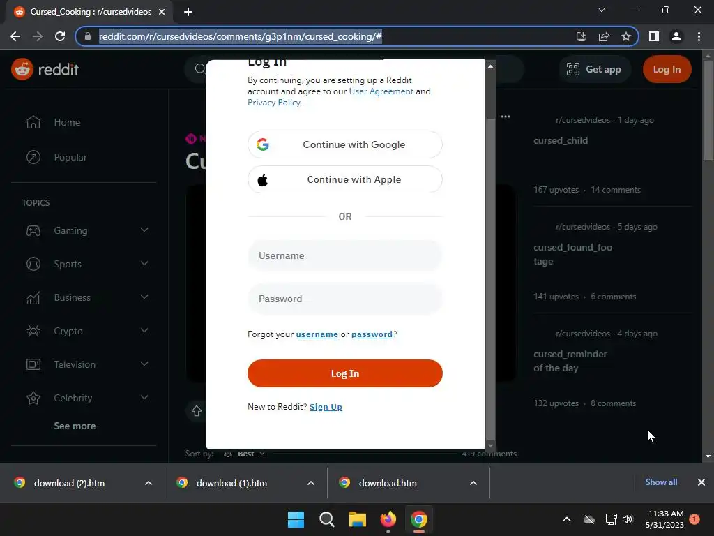714x536 pixels.
Task: Open Windows Start menu
Action: click(296, 519)
